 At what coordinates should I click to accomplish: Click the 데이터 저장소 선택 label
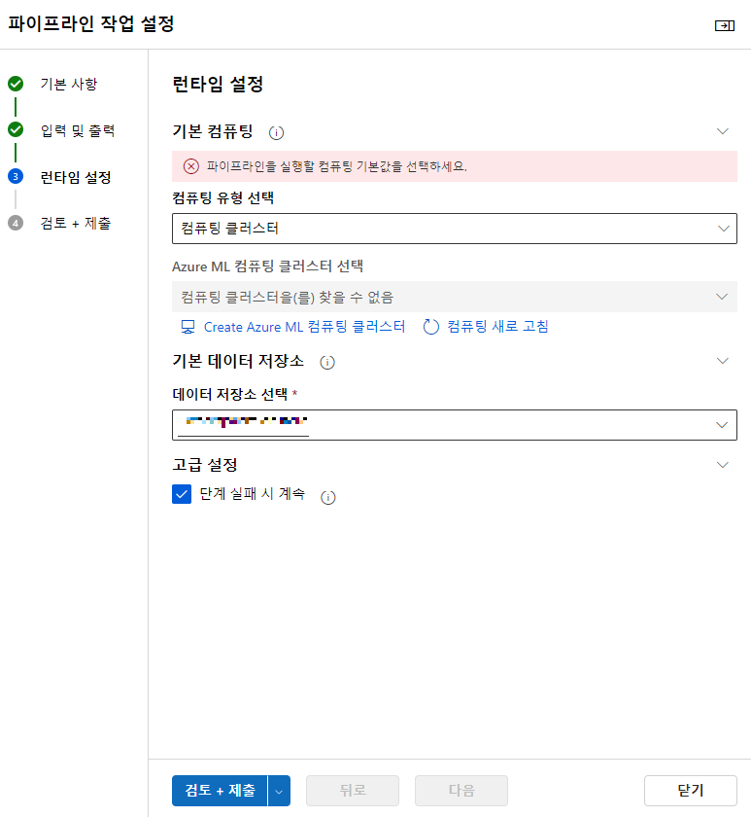229,395
